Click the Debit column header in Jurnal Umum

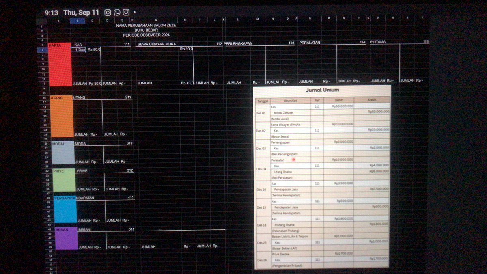pos(339,100)
